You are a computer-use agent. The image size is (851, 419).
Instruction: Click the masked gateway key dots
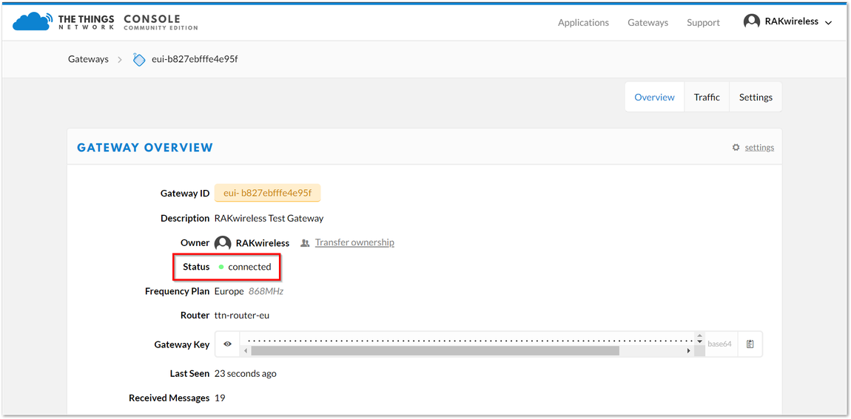click(x=471, y=341)
